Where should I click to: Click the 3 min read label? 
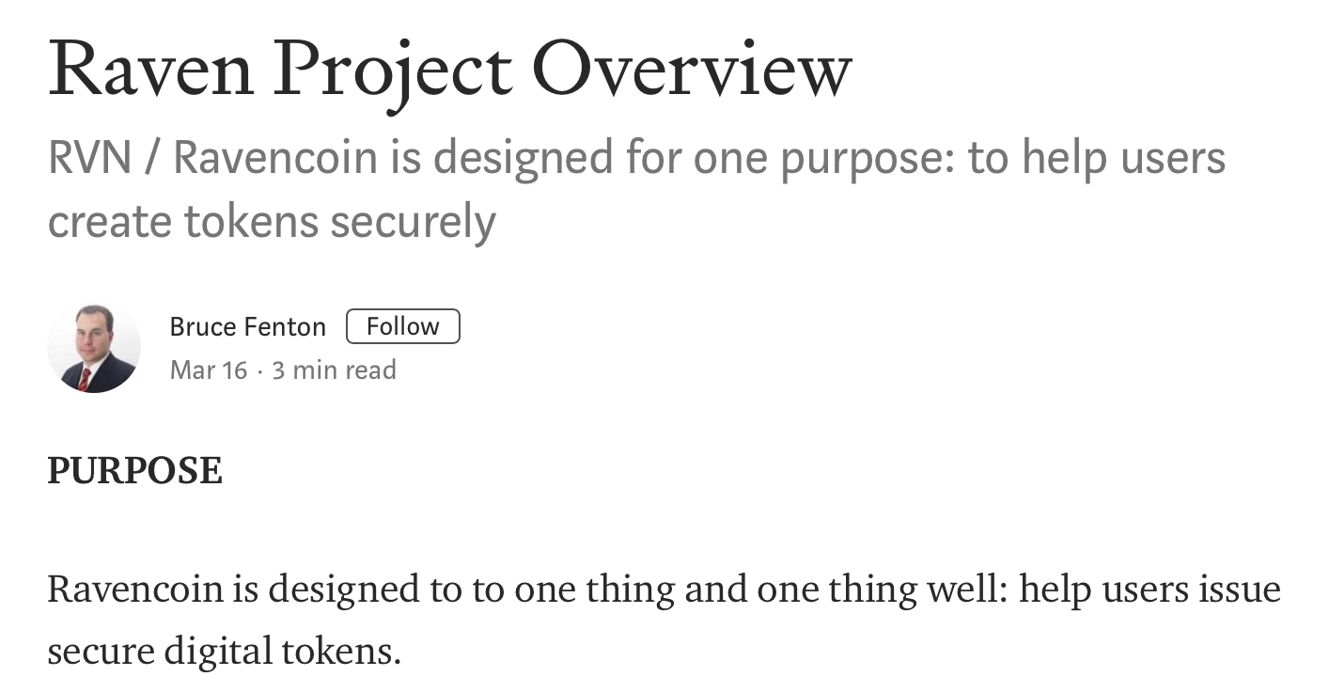[x=335, y=370]
